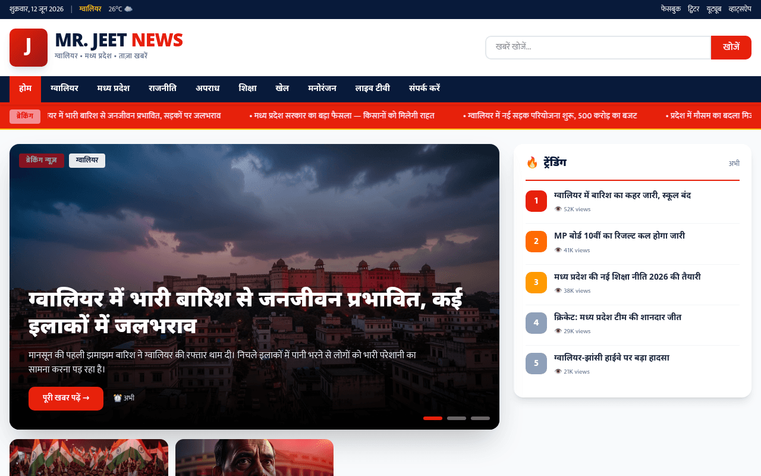Open लाइव टीवी from the navbar

(373, 89)
